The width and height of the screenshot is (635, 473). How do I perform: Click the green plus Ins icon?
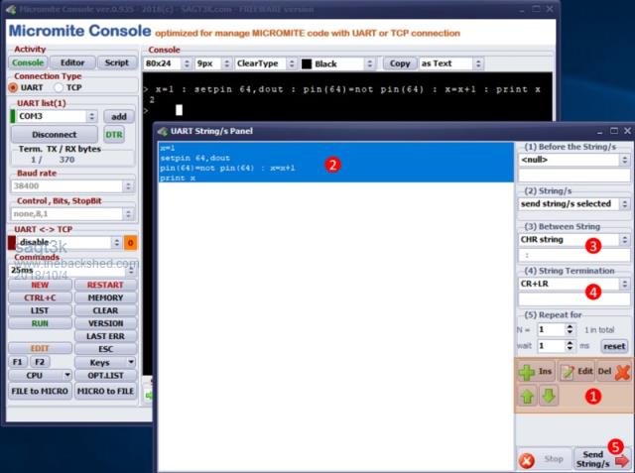coord(526,371)
